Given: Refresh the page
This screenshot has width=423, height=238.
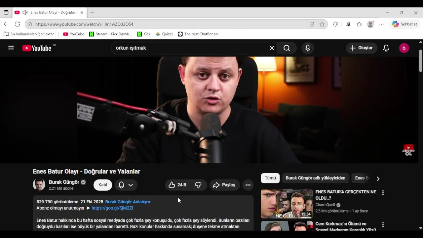Looking at the screenshot, I should (x=18, y=24).
